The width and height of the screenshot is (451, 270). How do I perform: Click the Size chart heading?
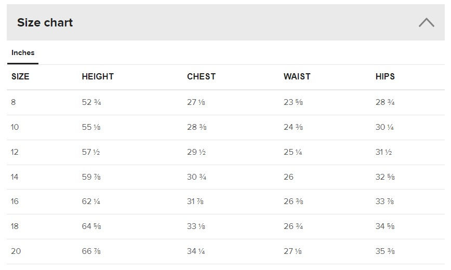(45, 22)
